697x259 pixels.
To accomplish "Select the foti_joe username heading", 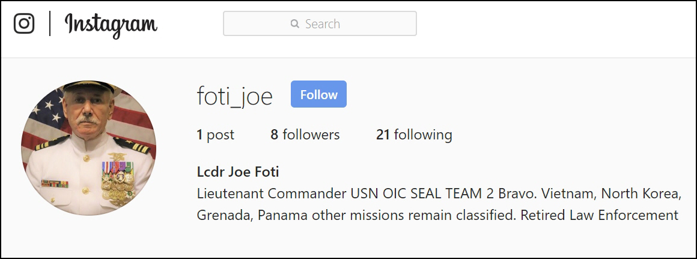I will [x=234, y=96].
